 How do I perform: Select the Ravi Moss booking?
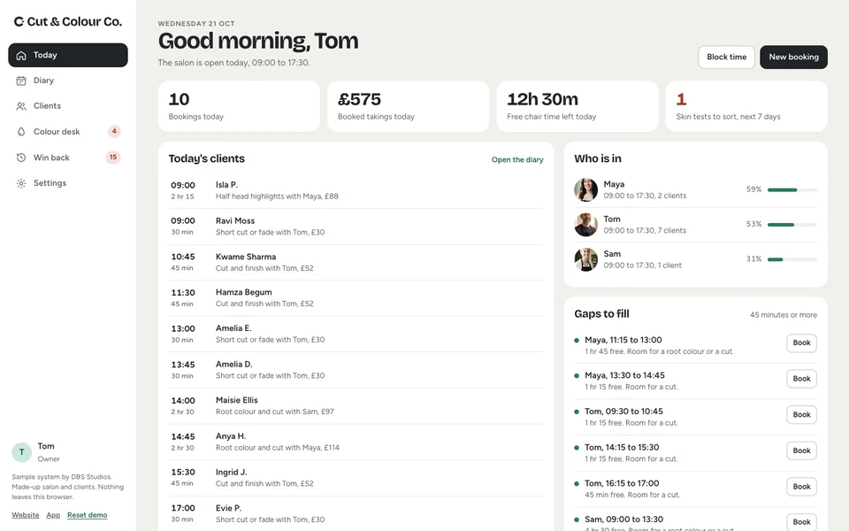(x=356, y=227)
